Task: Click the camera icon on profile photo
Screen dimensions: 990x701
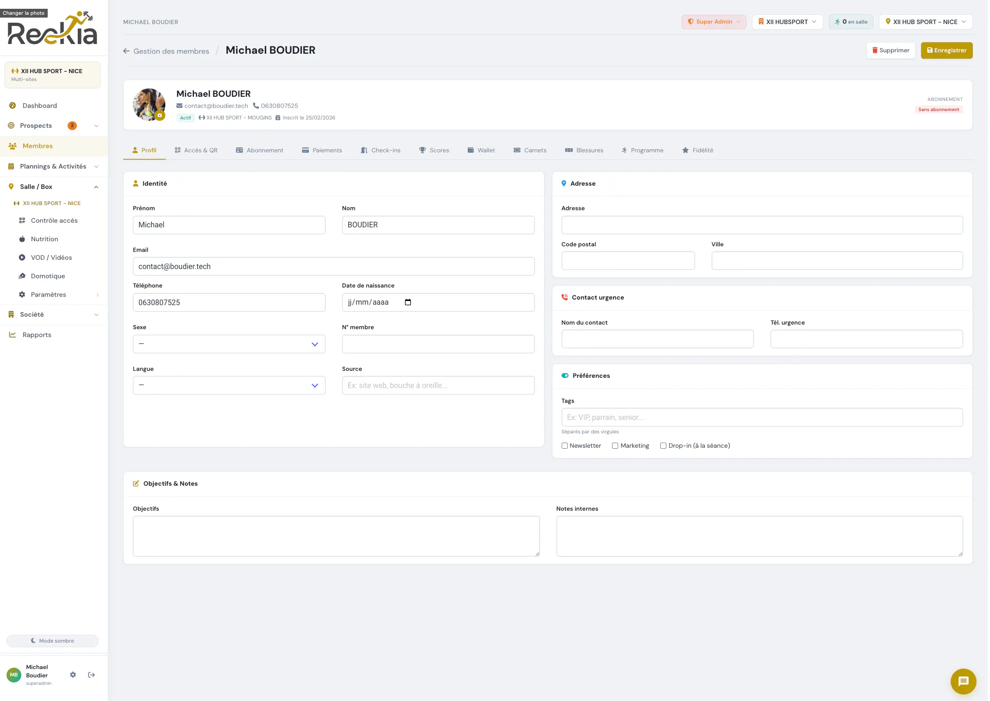Action: click(x=160, y=115)
